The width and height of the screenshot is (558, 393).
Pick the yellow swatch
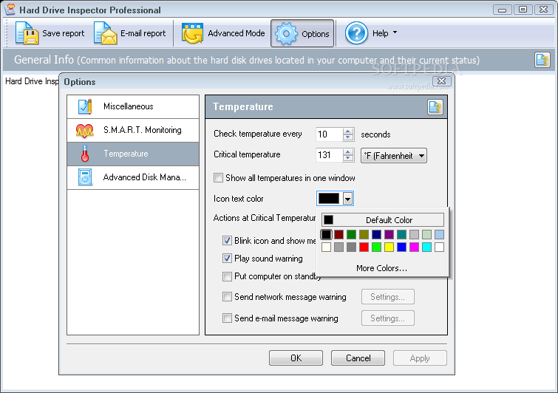coord(389,247)
